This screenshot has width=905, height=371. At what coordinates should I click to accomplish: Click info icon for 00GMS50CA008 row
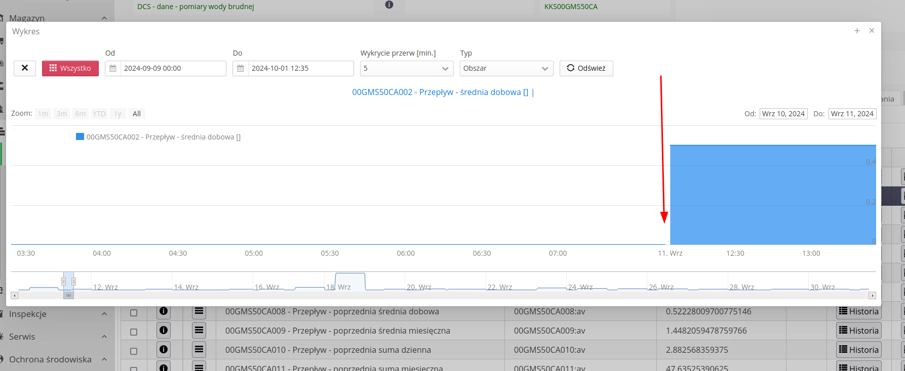coord(163,311)
